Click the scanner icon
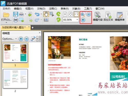The height and width of the screenshot is (96, 128). 21,14
